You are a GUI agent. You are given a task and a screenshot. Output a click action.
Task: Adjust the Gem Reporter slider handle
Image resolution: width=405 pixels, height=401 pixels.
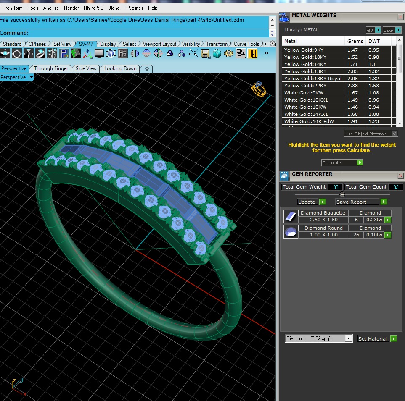(x=342, y=194)
